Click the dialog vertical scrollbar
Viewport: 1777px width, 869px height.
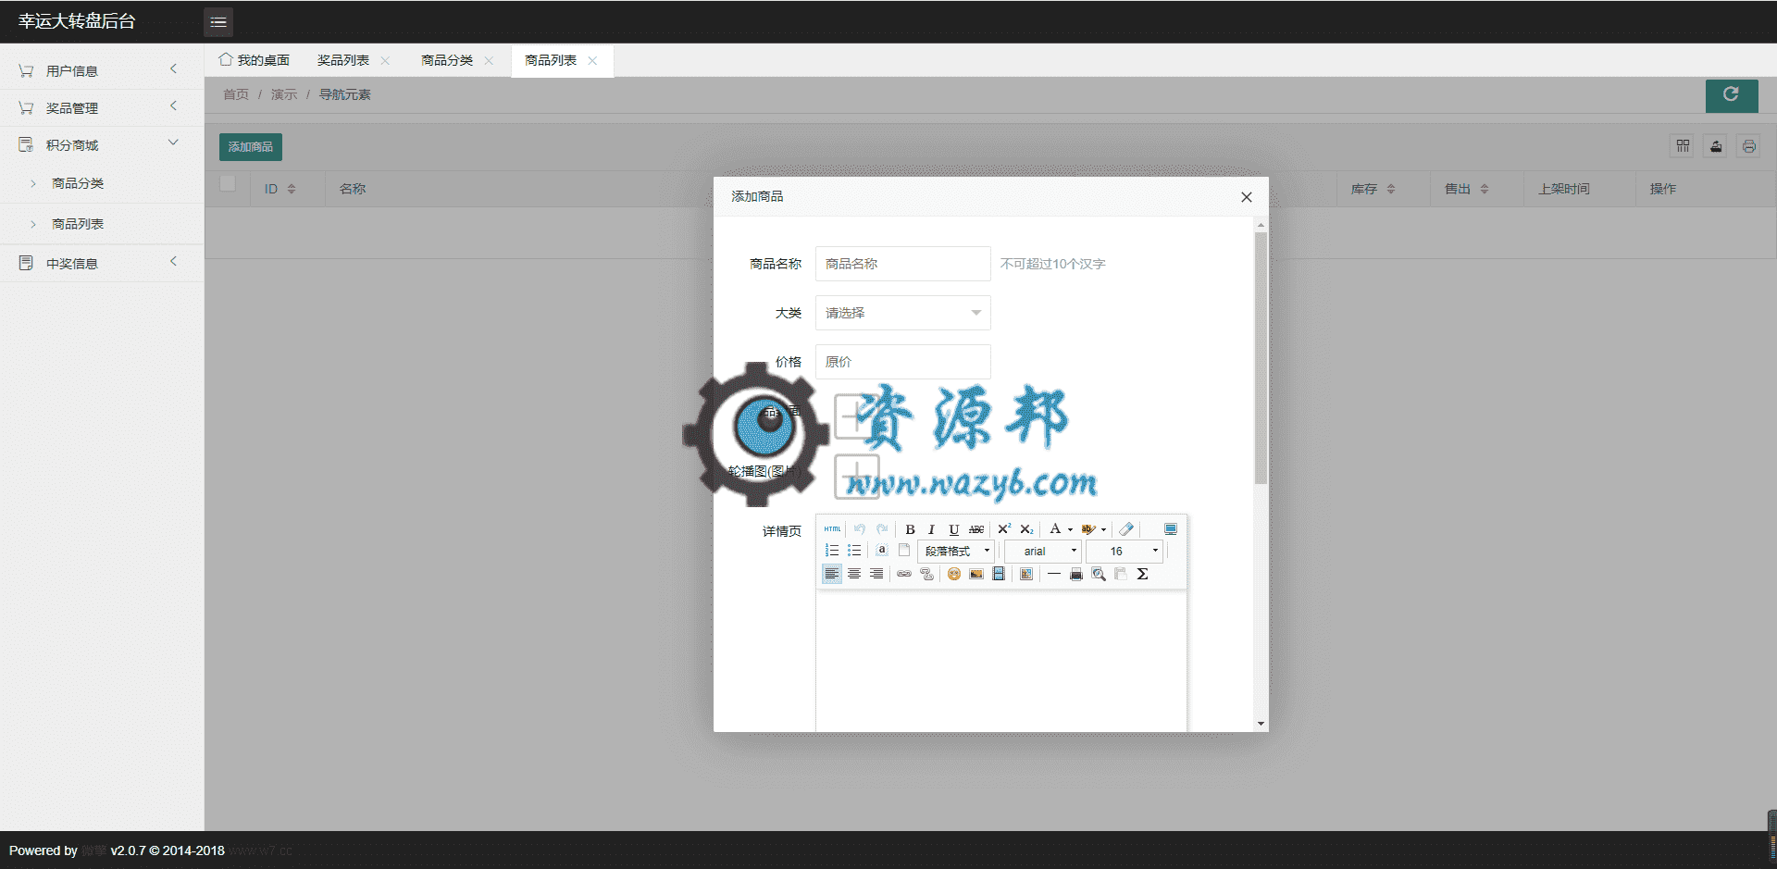pos(1261,358)
